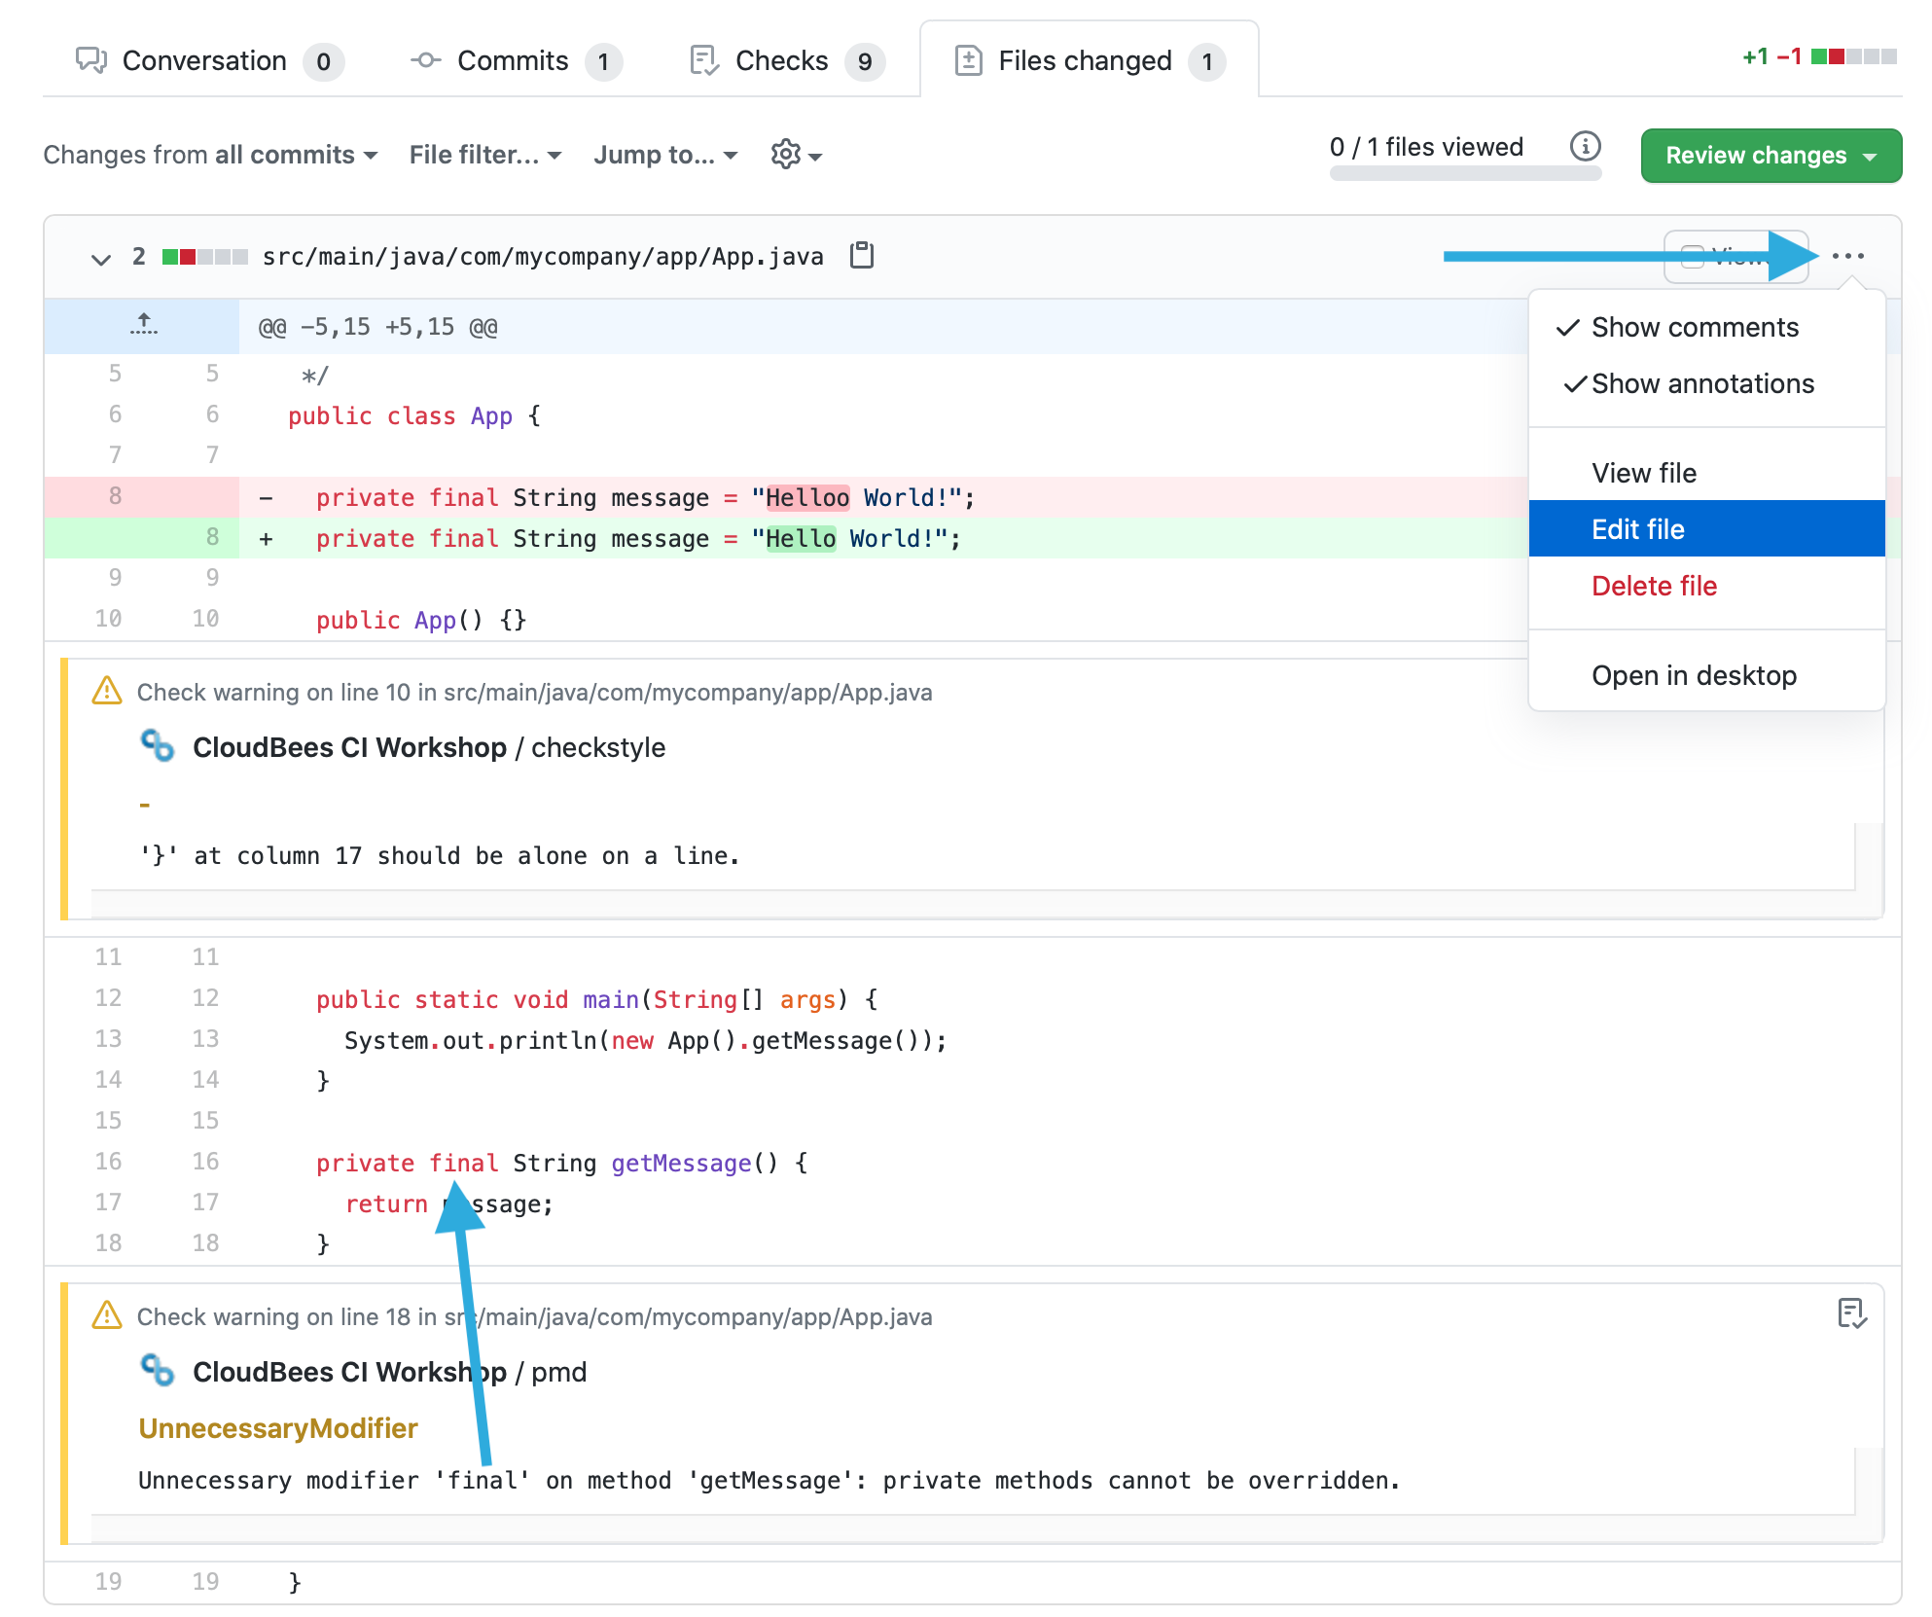Toggle Show annotations option
Image resolution: width=1932 pixels, height=1617 pixels.
click(1701, 384)
